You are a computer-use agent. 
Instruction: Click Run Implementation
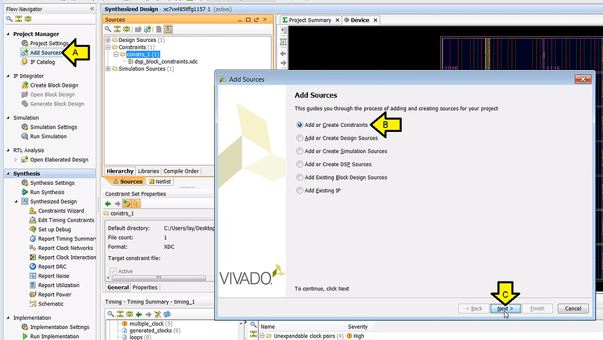[54, 336]
